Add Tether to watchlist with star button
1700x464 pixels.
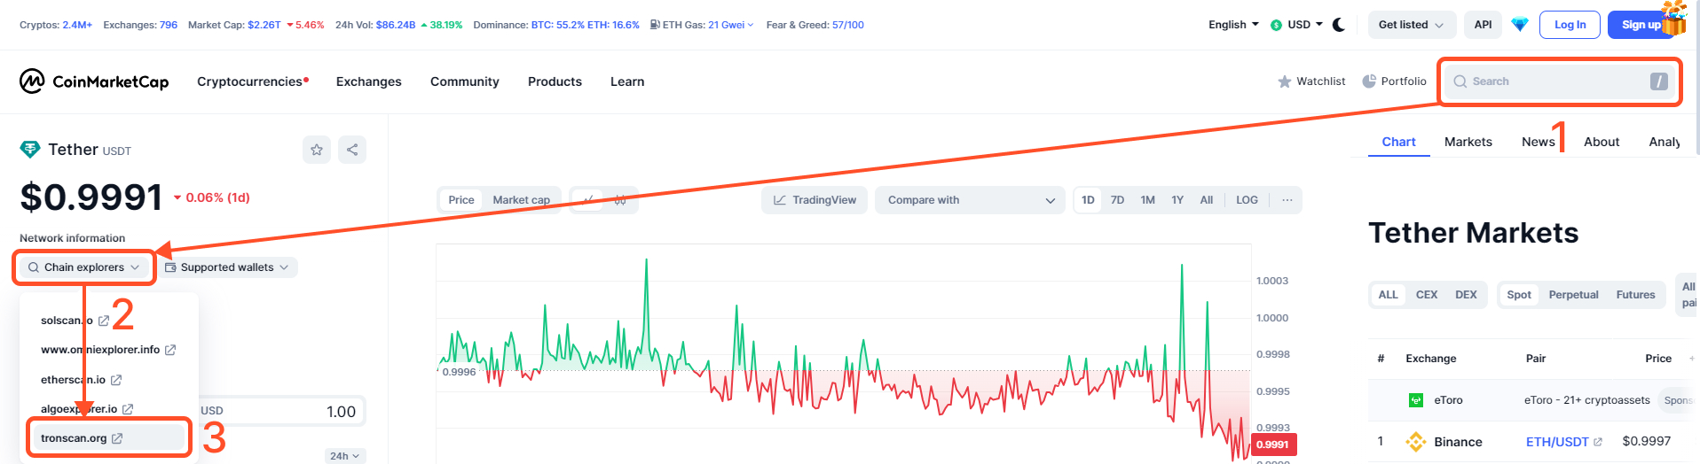tap(317, 150)
